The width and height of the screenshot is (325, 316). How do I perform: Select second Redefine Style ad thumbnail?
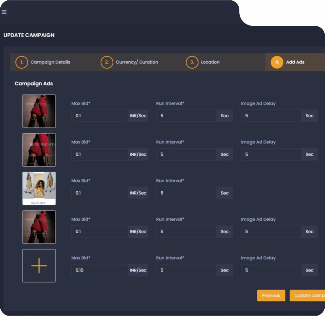coord(39,150)
